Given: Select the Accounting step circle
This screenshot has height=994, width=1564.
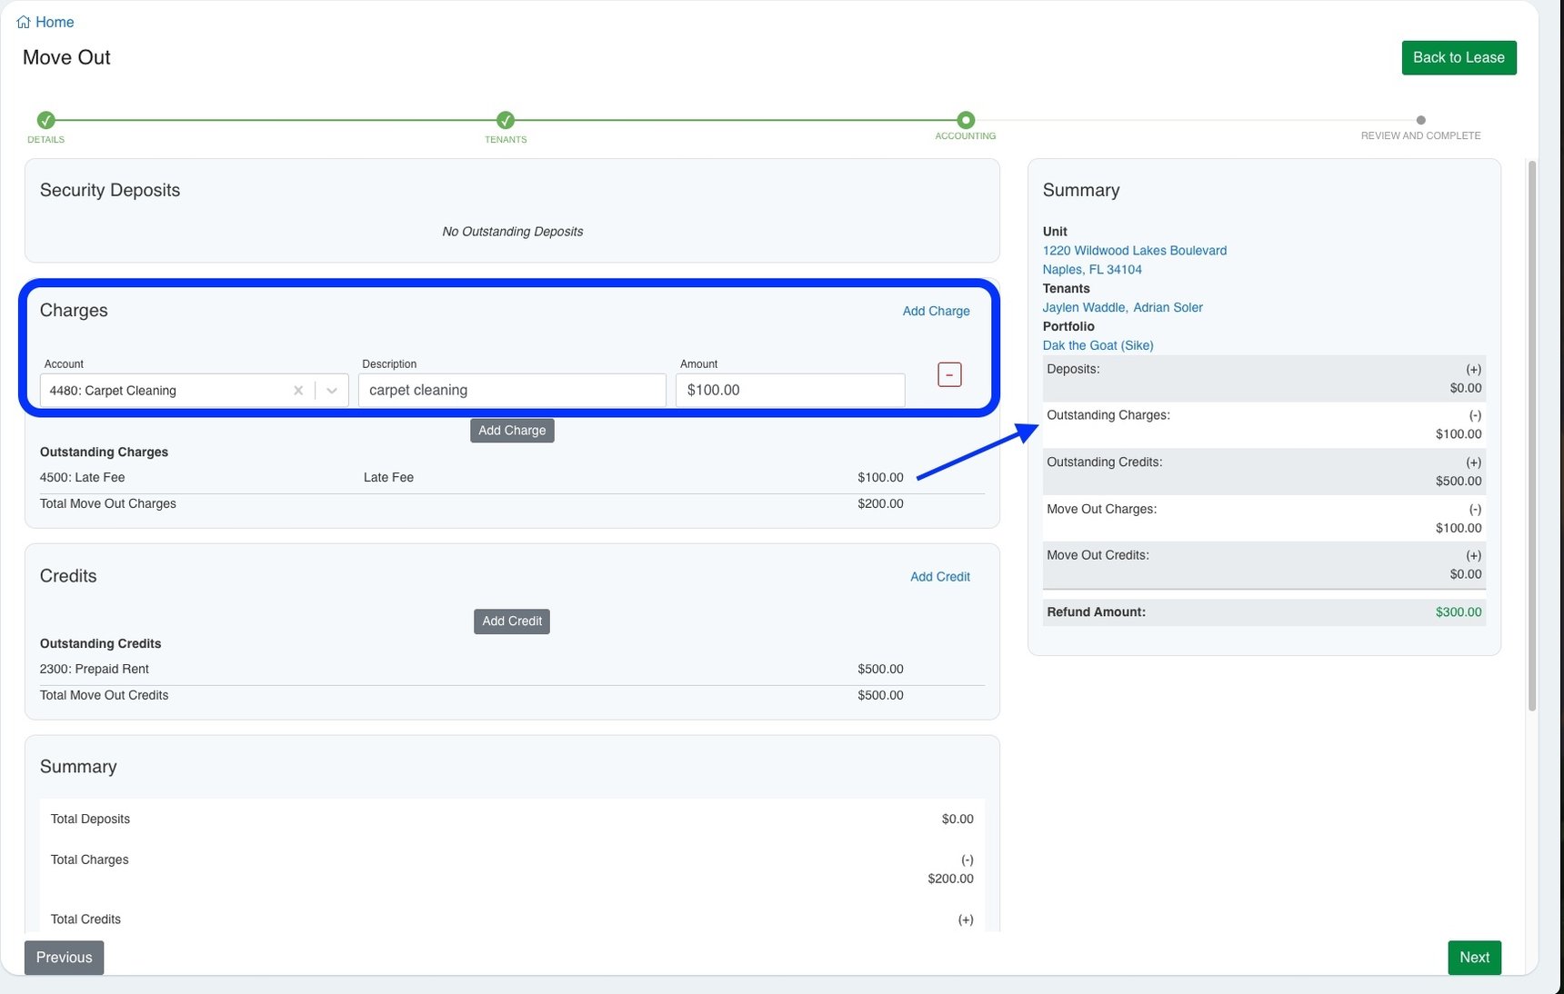Looking at the screenshot, I should point(966,120).
